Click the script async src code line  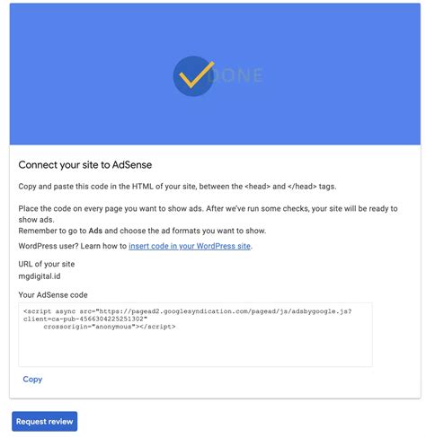pos(188,311)
